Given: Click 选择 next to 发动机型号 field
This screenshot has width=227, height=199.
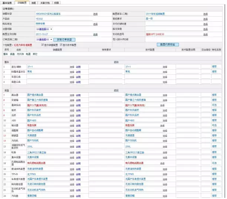Looking at the screenshot, I should (206, 35).
